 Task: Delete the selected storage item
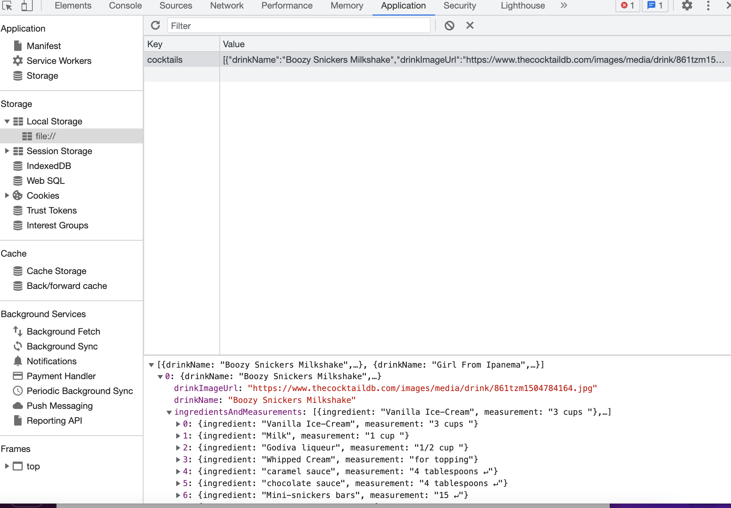[x=470, y=25]
